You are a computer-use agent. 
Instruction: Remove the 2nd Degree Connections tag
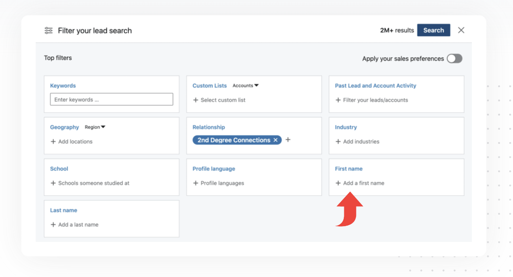click(x=275, y=140)
